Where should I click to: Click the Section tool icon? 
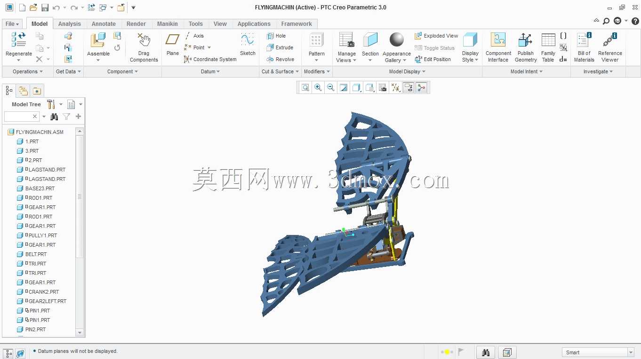tap(370, 39)
